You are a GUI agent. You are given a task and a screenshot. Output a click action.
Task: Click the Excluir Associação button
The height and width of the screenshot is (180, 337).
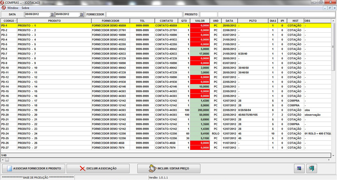pyautogui.click(x=98, y=168)
